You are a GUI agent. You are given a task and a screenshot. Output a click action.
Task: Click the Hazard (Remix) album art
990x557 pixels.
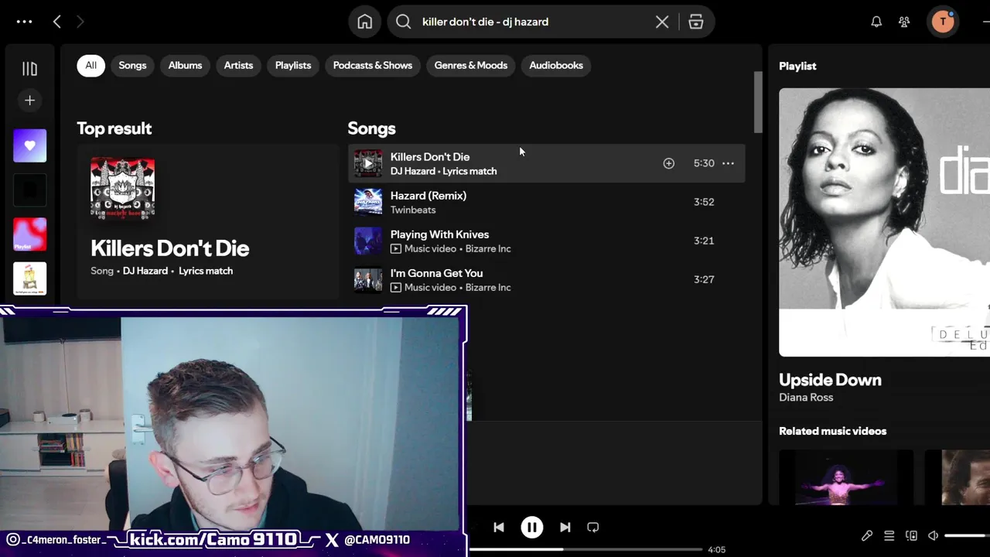coord(368,202)
